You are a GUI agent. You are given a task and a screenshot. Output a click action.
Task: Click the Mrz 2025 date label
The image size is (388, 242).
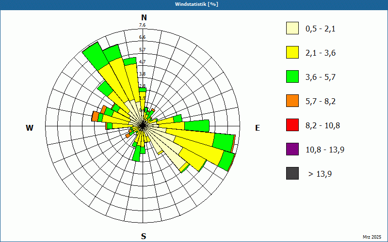tap(372, 237)
